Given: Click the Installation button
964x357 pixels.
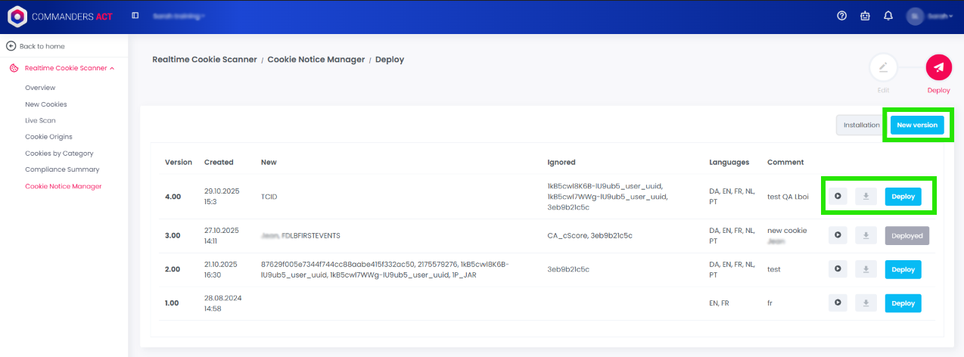Looking at the screenshot, I should [x=861, y=126].
